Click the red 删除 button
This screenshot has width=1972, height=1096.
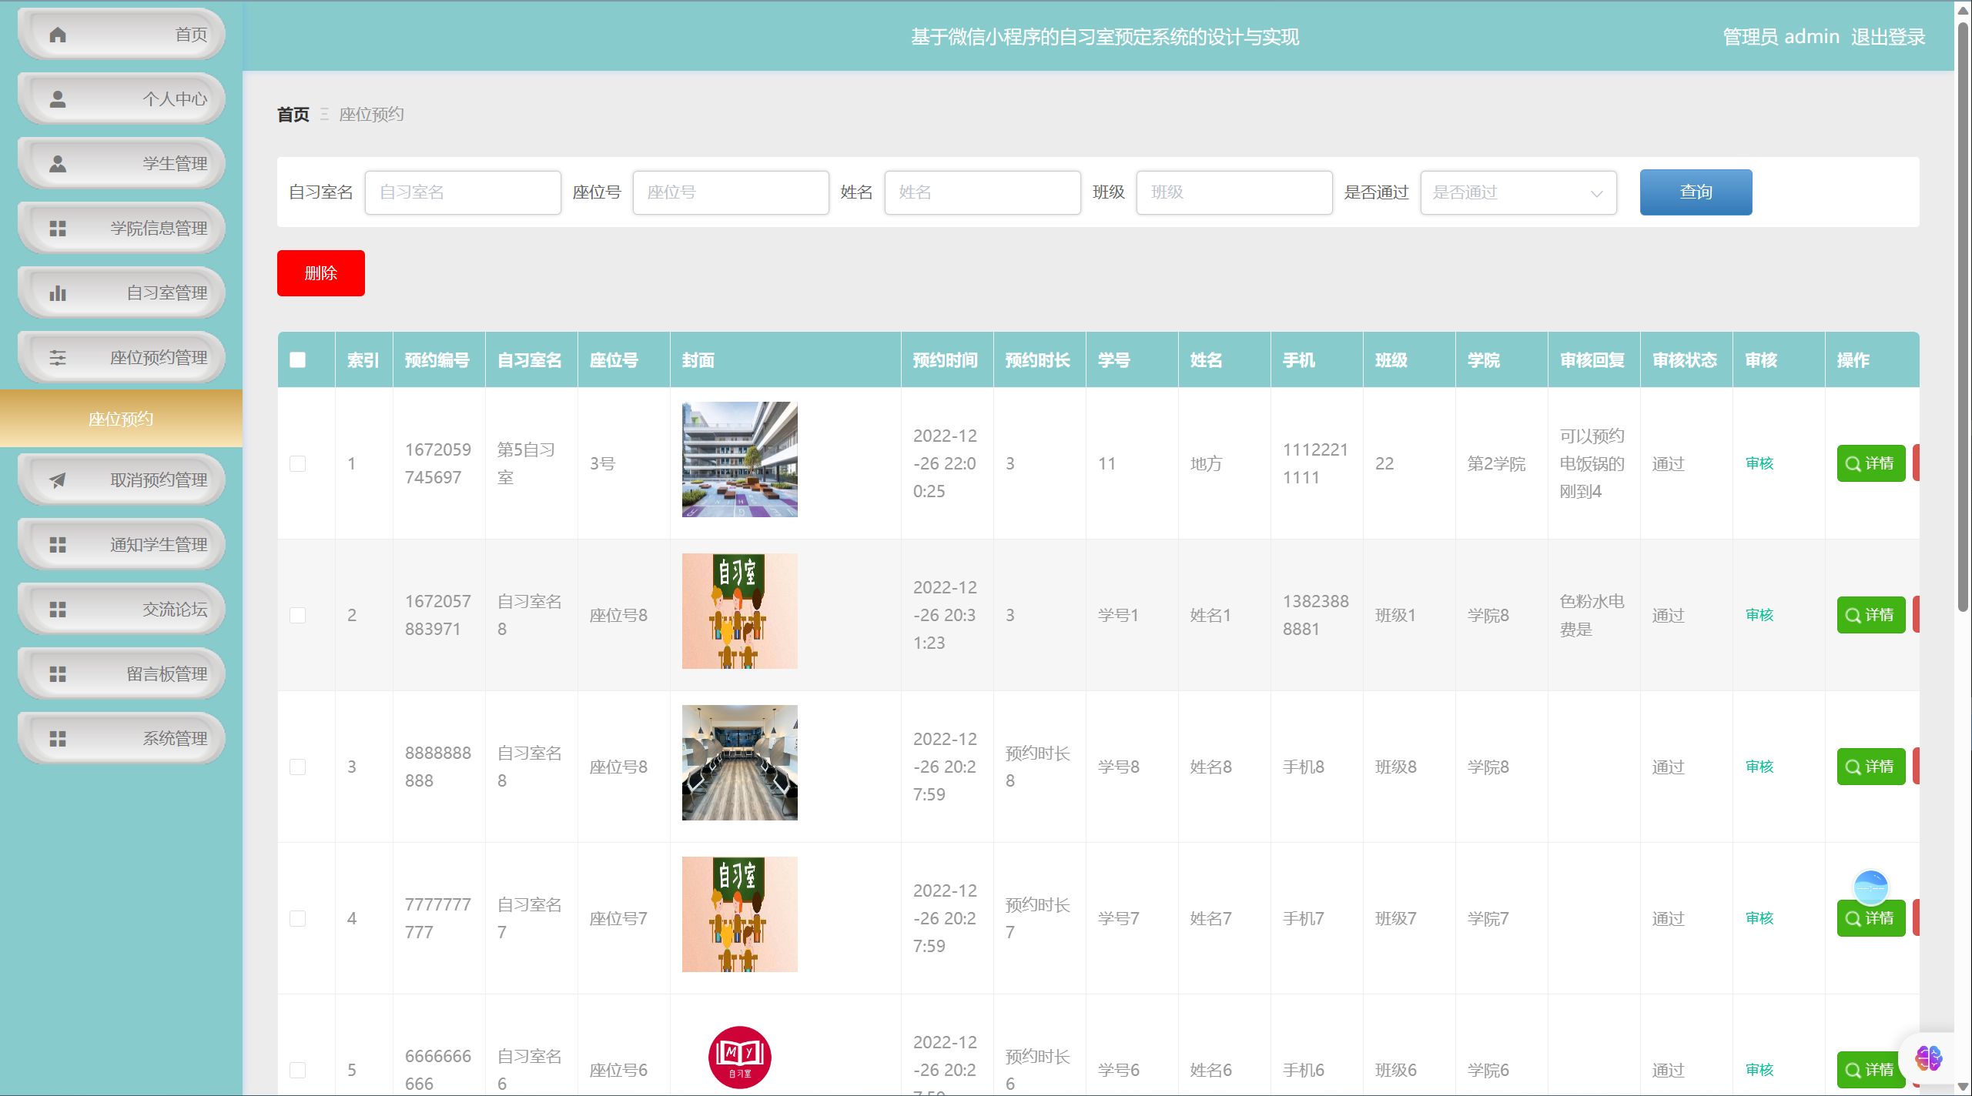[320, 273]
